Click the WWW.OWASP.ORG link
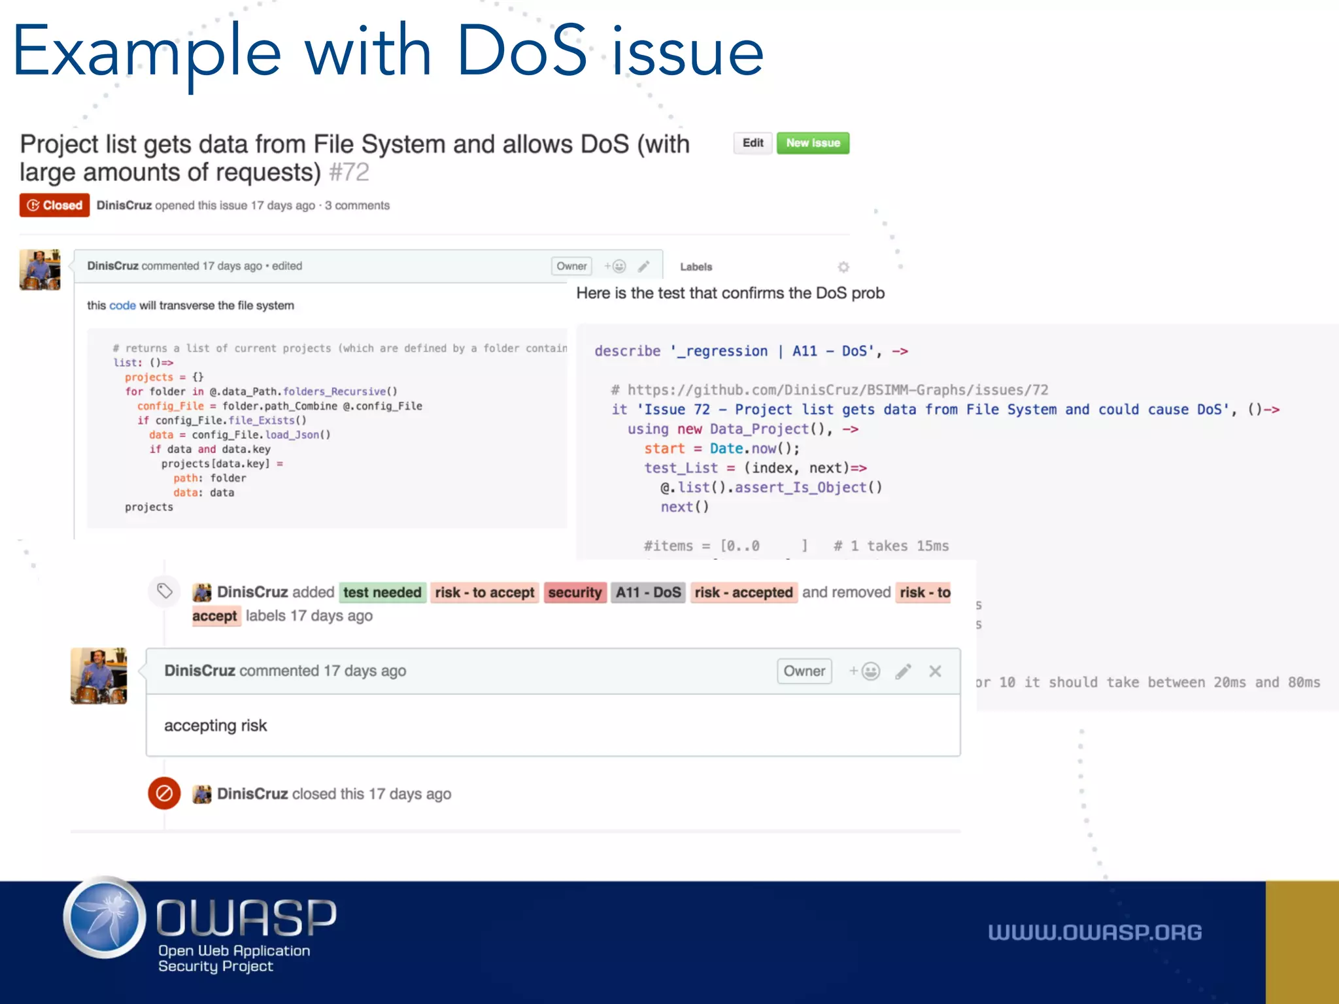The width and height of the screenshot is (1339, 1004). tap(1094, 932)
